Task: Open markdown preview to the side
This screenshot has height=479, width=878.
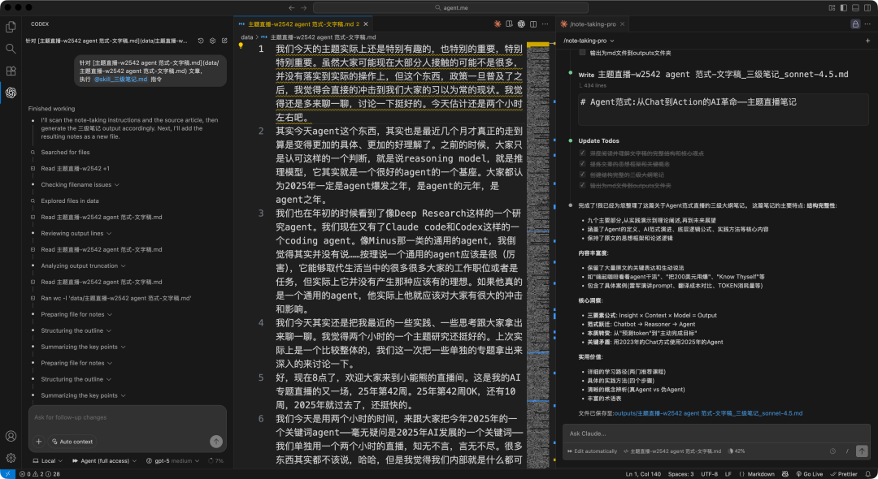Action: (509, 24)
